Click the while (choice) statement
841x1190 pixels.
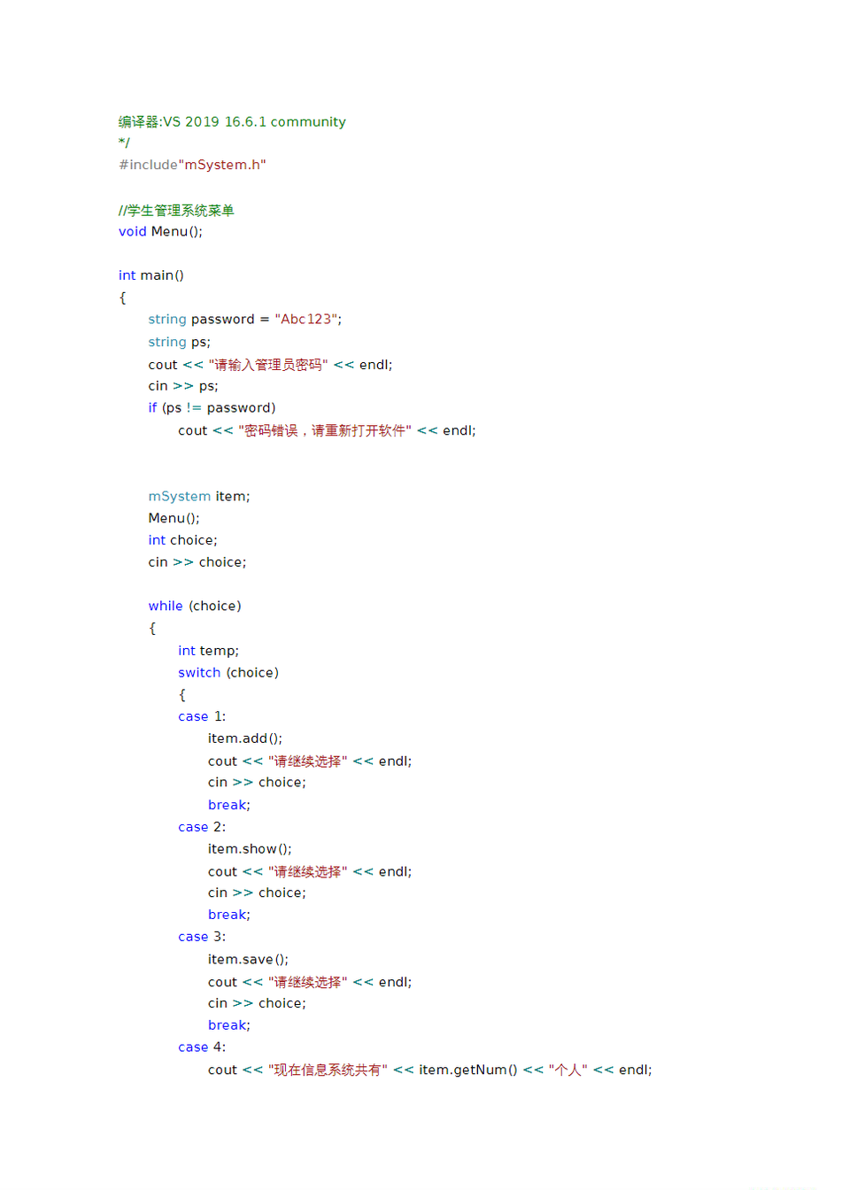[195, 606]
